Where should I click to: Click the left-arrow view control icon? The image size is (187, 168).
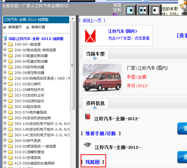(155, 10)
